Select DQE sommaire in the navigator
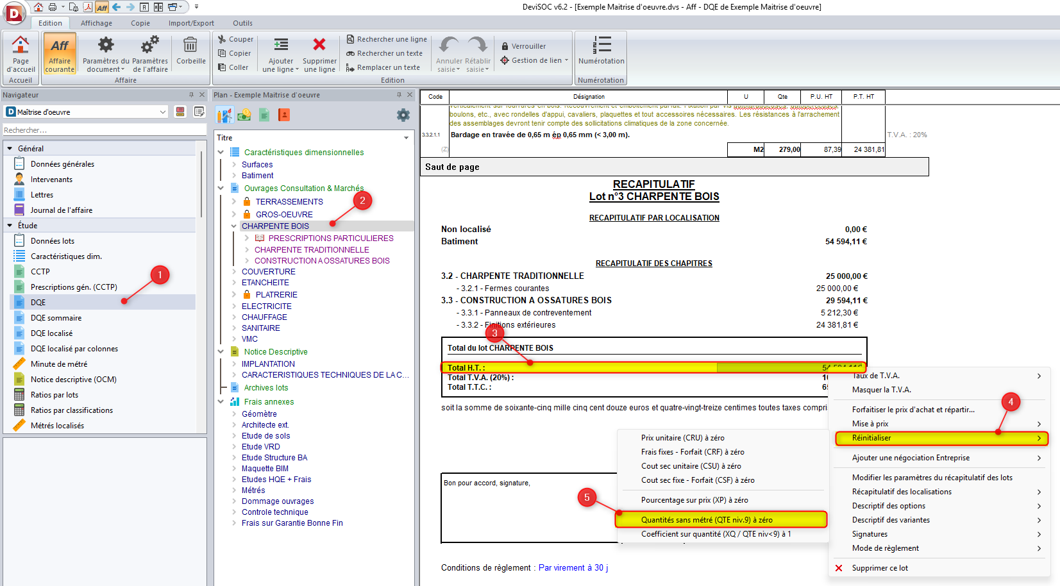Image resolution: width=1060 pixels, height=586 pixels. tap(56, 318)
